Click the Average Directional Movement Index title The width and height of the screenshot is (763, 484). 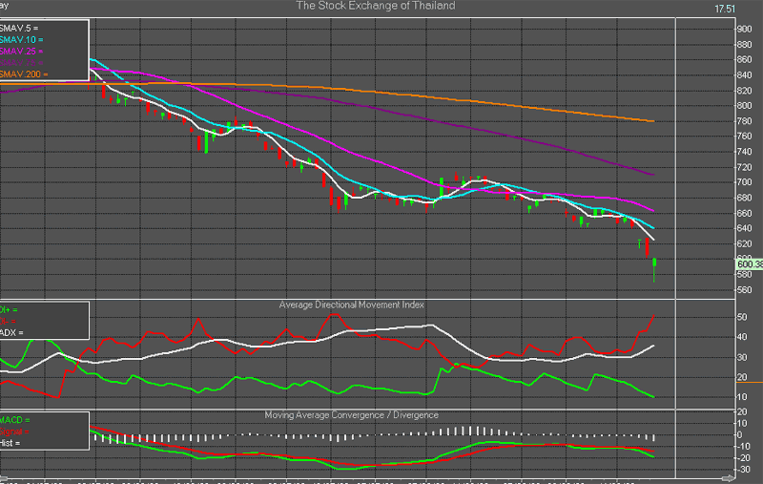coord(351,305)
